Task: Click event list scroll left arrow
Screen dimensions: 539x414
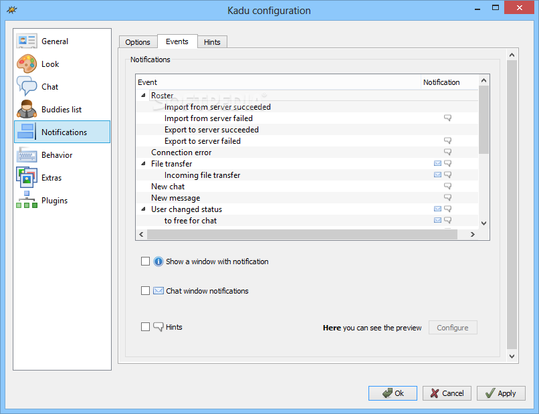Action: [x=141, y=234]
